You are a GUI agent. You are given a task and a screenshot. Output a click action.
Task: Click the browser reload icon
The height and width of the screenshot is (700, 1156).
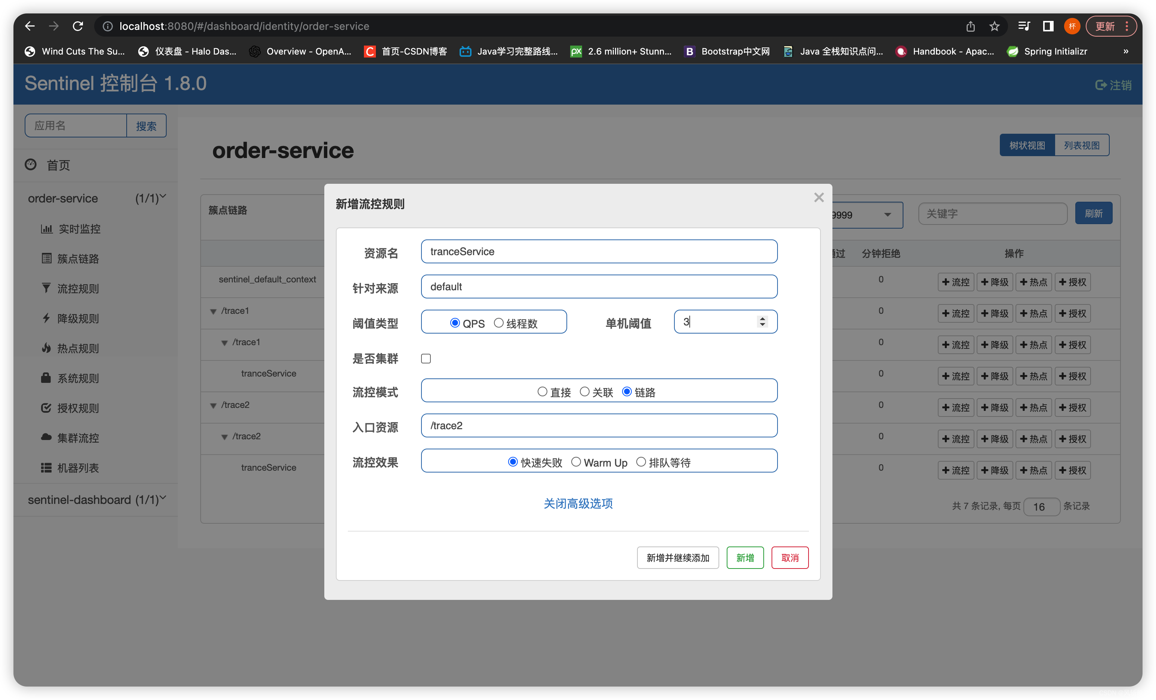click(x=78, y=26)
